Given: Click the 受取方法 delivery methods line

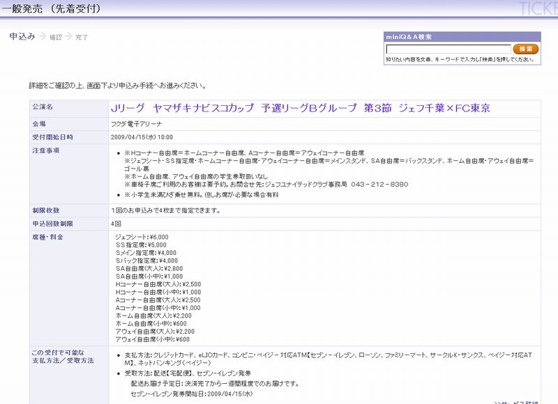Looking at the screenshot, I should 188,373.
